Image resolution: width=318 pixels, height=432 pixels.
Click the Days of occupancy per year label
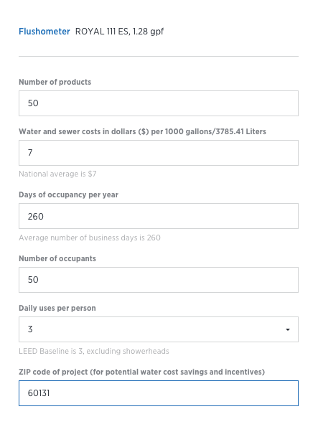[x=68, y=194]
